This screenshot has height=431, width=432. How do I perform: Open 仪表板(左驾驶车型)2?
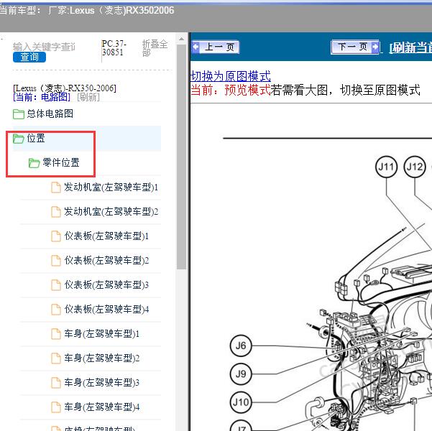tap(106, 260)
